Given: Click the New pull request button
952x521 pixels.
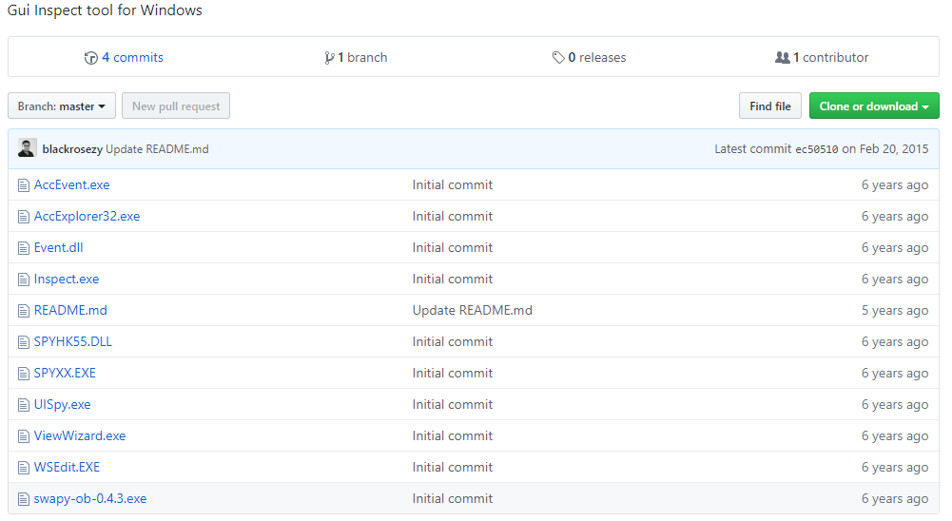Looking at the screenshot, I should (176, 106).
